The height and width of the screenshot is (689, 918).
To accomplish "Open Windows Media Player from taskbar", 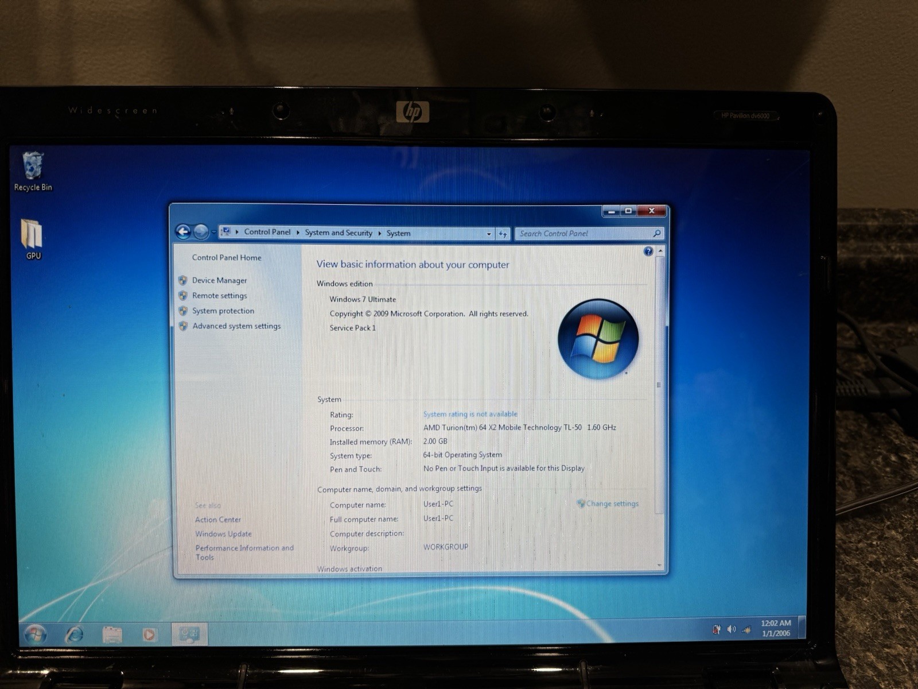I will tap(149, 634).
